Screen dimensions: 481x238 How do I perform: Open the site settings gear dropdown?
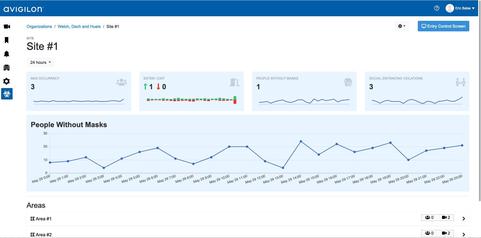pos(402,26)
